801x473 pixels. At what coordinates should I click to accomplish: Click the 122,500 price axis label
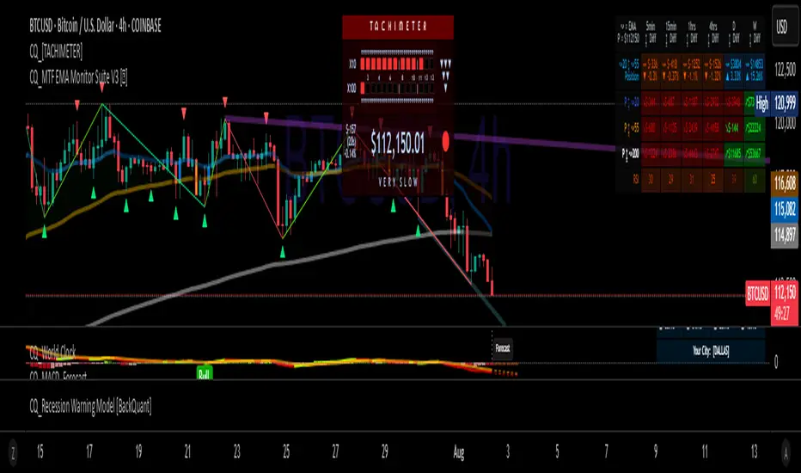785,69
